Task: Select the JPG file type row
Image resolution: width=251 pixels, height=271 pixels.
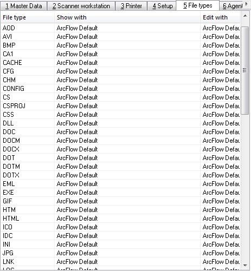Action: pos(120,253)
